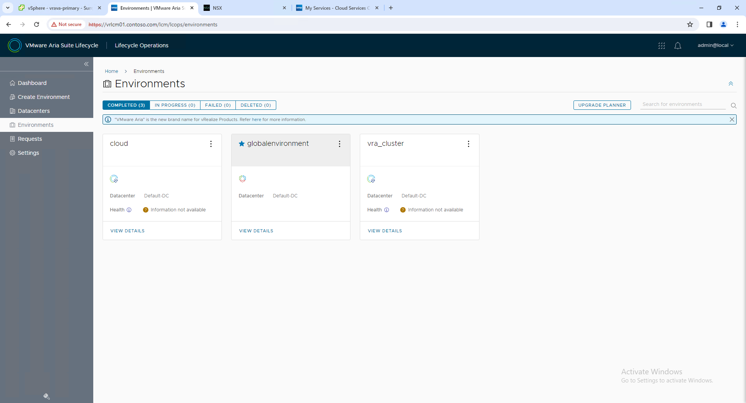Open the admin@local user dropdown
The image size is (746, 403).
pyautogui.click(x=715, y=45)
